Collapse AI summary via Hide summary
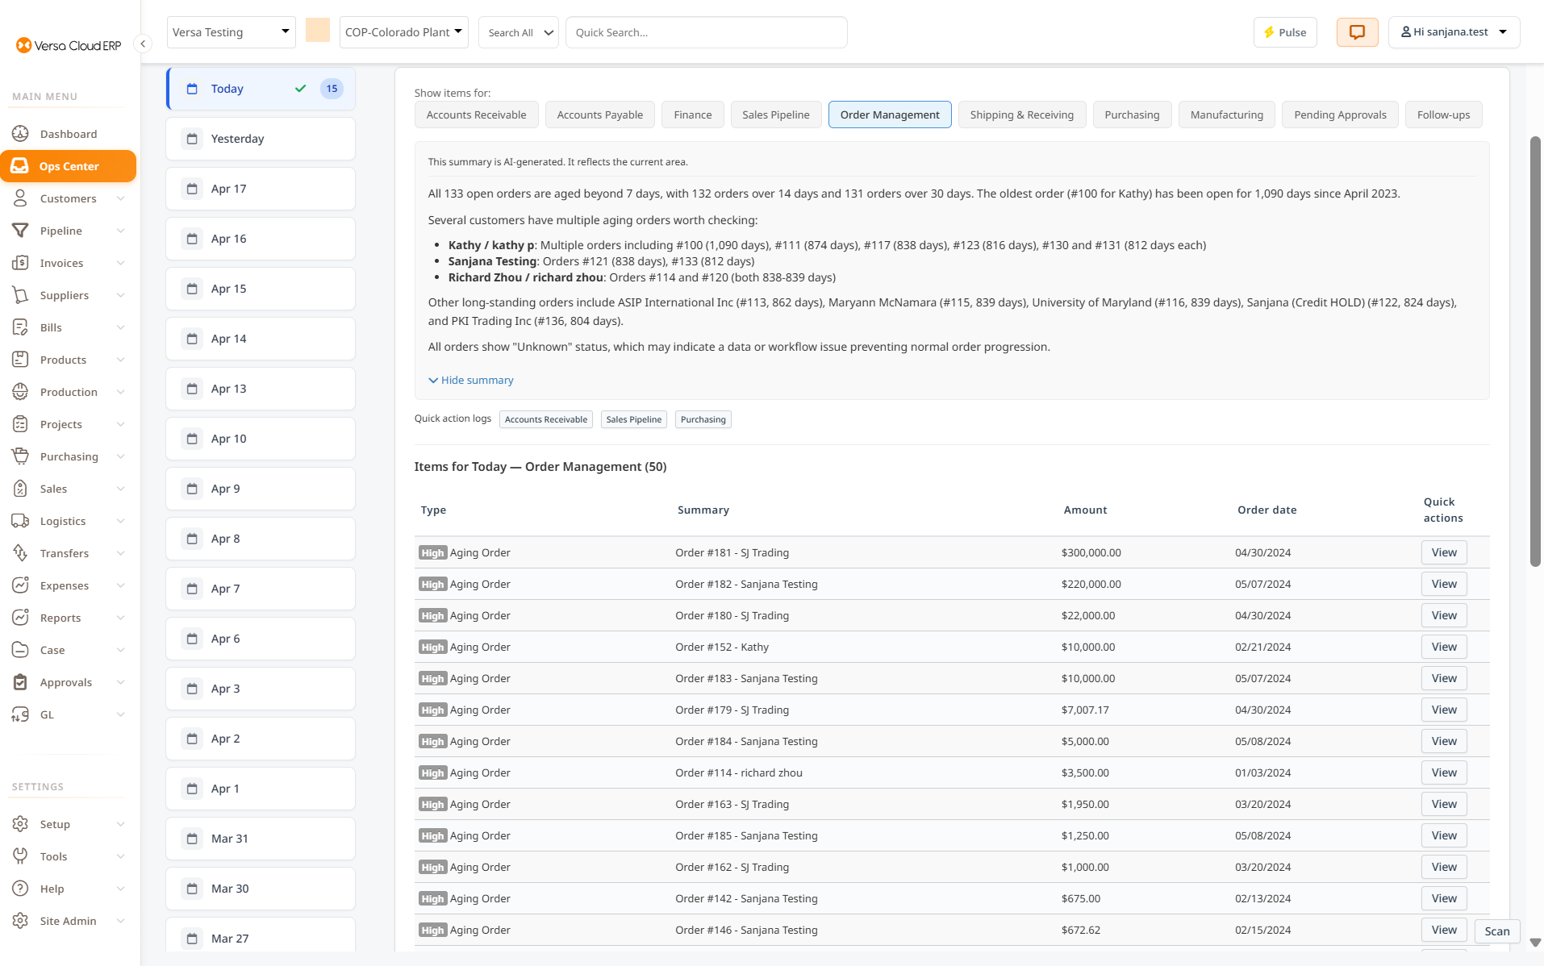This screenshot has height=966, width=1544. [471, 380]
